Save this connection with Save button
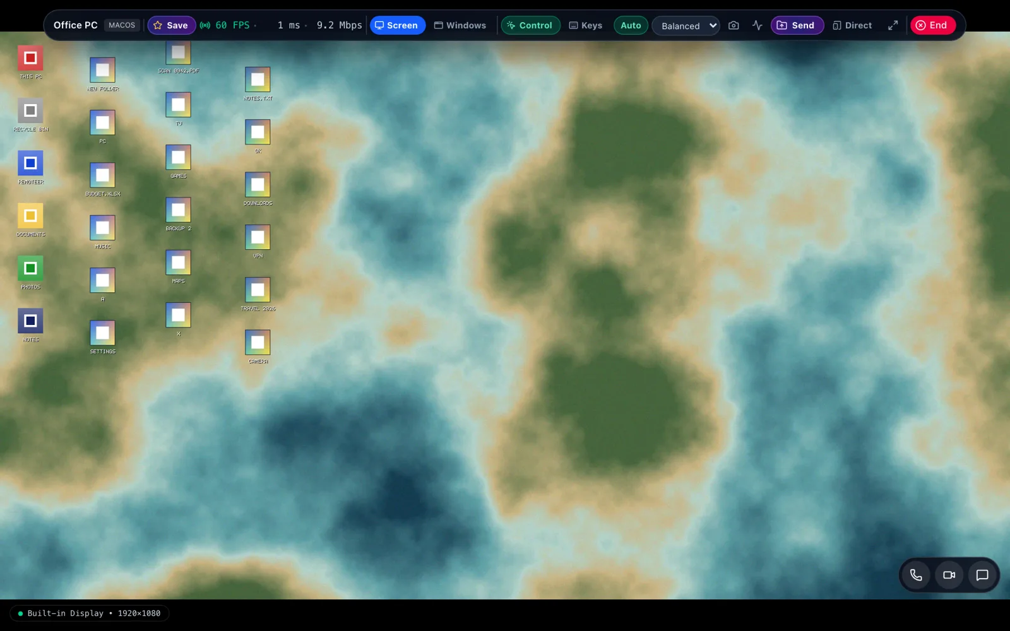This screenshot has width=1010, height=631. pos(172,25)
